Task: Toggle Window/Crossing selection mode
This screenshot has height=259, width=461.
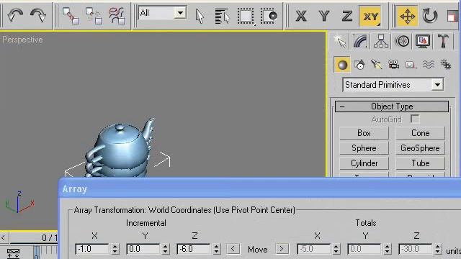Action: 269,16
